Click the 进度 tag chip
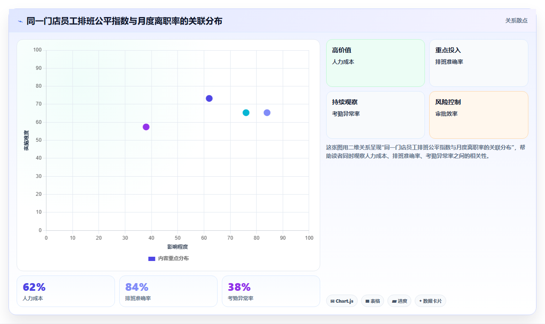Image resolution: width=545 pixels, height=324 pixels. click(x=399, y=301)
